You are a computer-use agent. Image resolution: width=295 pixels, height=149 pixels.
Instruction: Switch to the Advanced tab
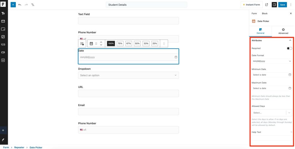click(283, 31)
